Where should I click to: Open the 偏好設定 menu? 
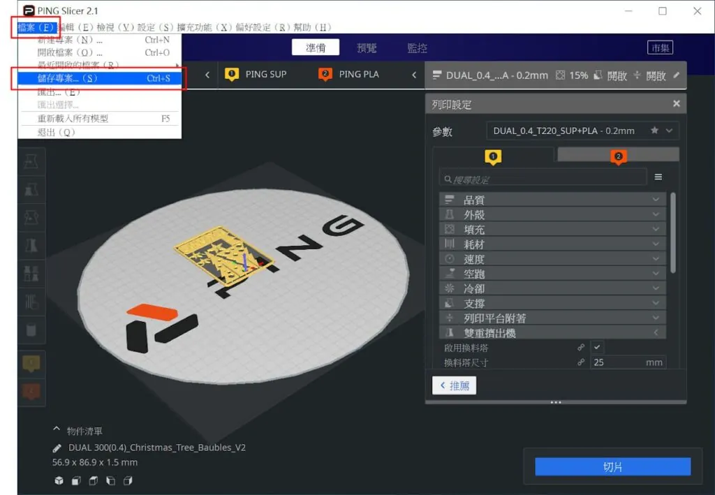point(263,27)
